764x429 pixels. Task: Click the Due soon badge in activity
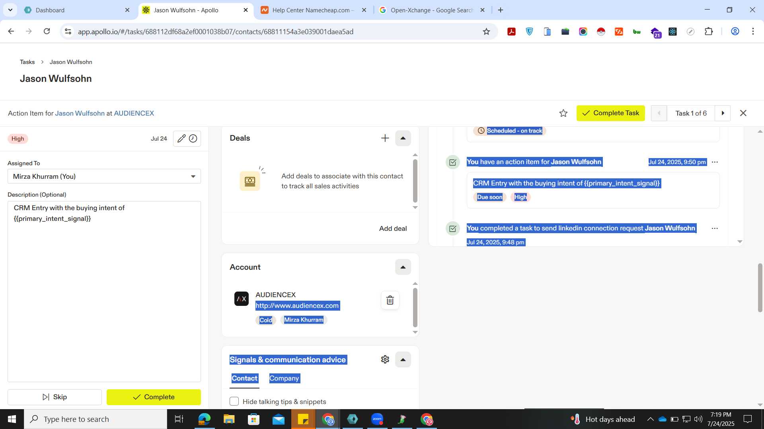point(489,197)
